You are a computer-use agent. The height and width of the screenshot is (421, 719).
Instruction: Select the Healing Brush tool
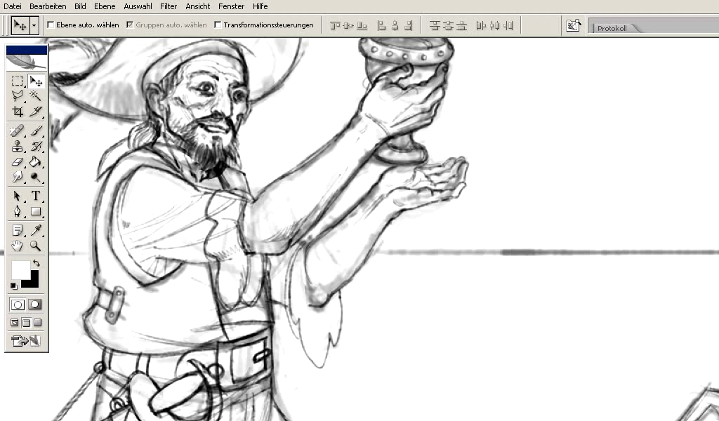point(18,131)
